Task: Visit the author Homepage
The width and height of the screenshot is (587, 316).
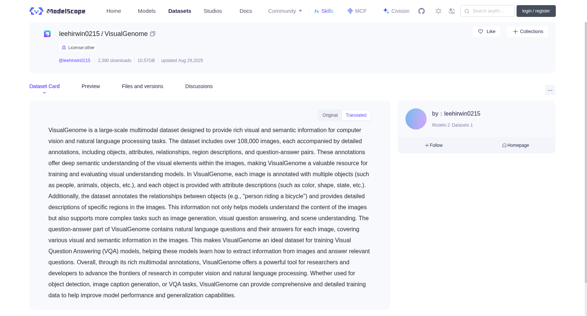Action: point(515,145)
